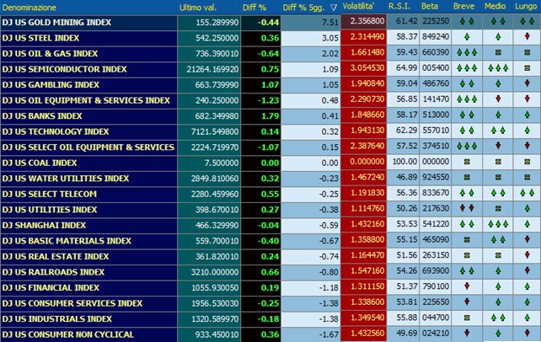
Task: Sort by the Denominazione column header
Action: click(29, 8)
